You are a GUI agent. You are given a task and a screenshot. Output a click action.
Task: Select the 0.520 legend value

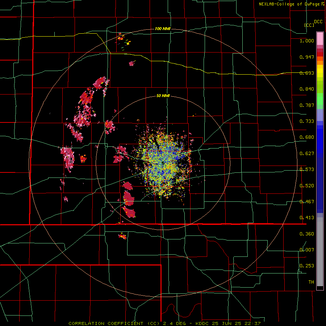pos(307,186)
